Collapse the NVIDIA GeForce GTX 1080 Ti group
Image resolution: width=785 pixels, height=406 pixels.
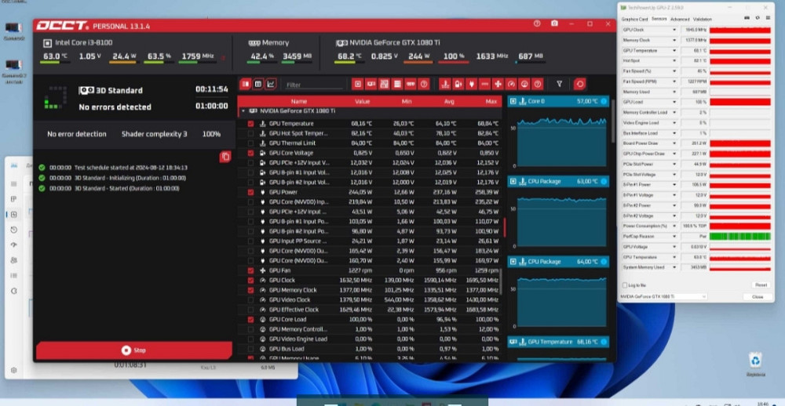point(243,111)
